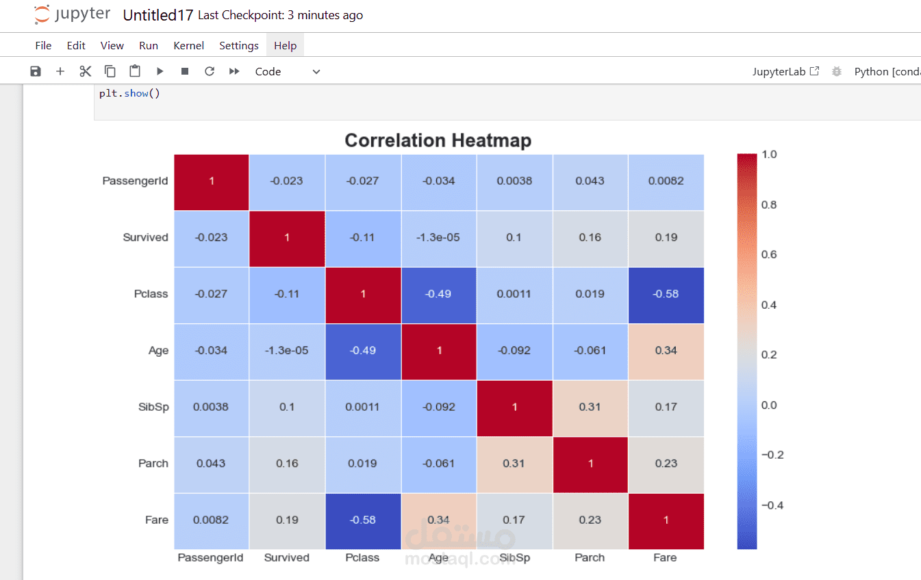Open the Run menu
The width and height of the screenshot is (921, 580).
pyautogui.click(x=149, y=45)
